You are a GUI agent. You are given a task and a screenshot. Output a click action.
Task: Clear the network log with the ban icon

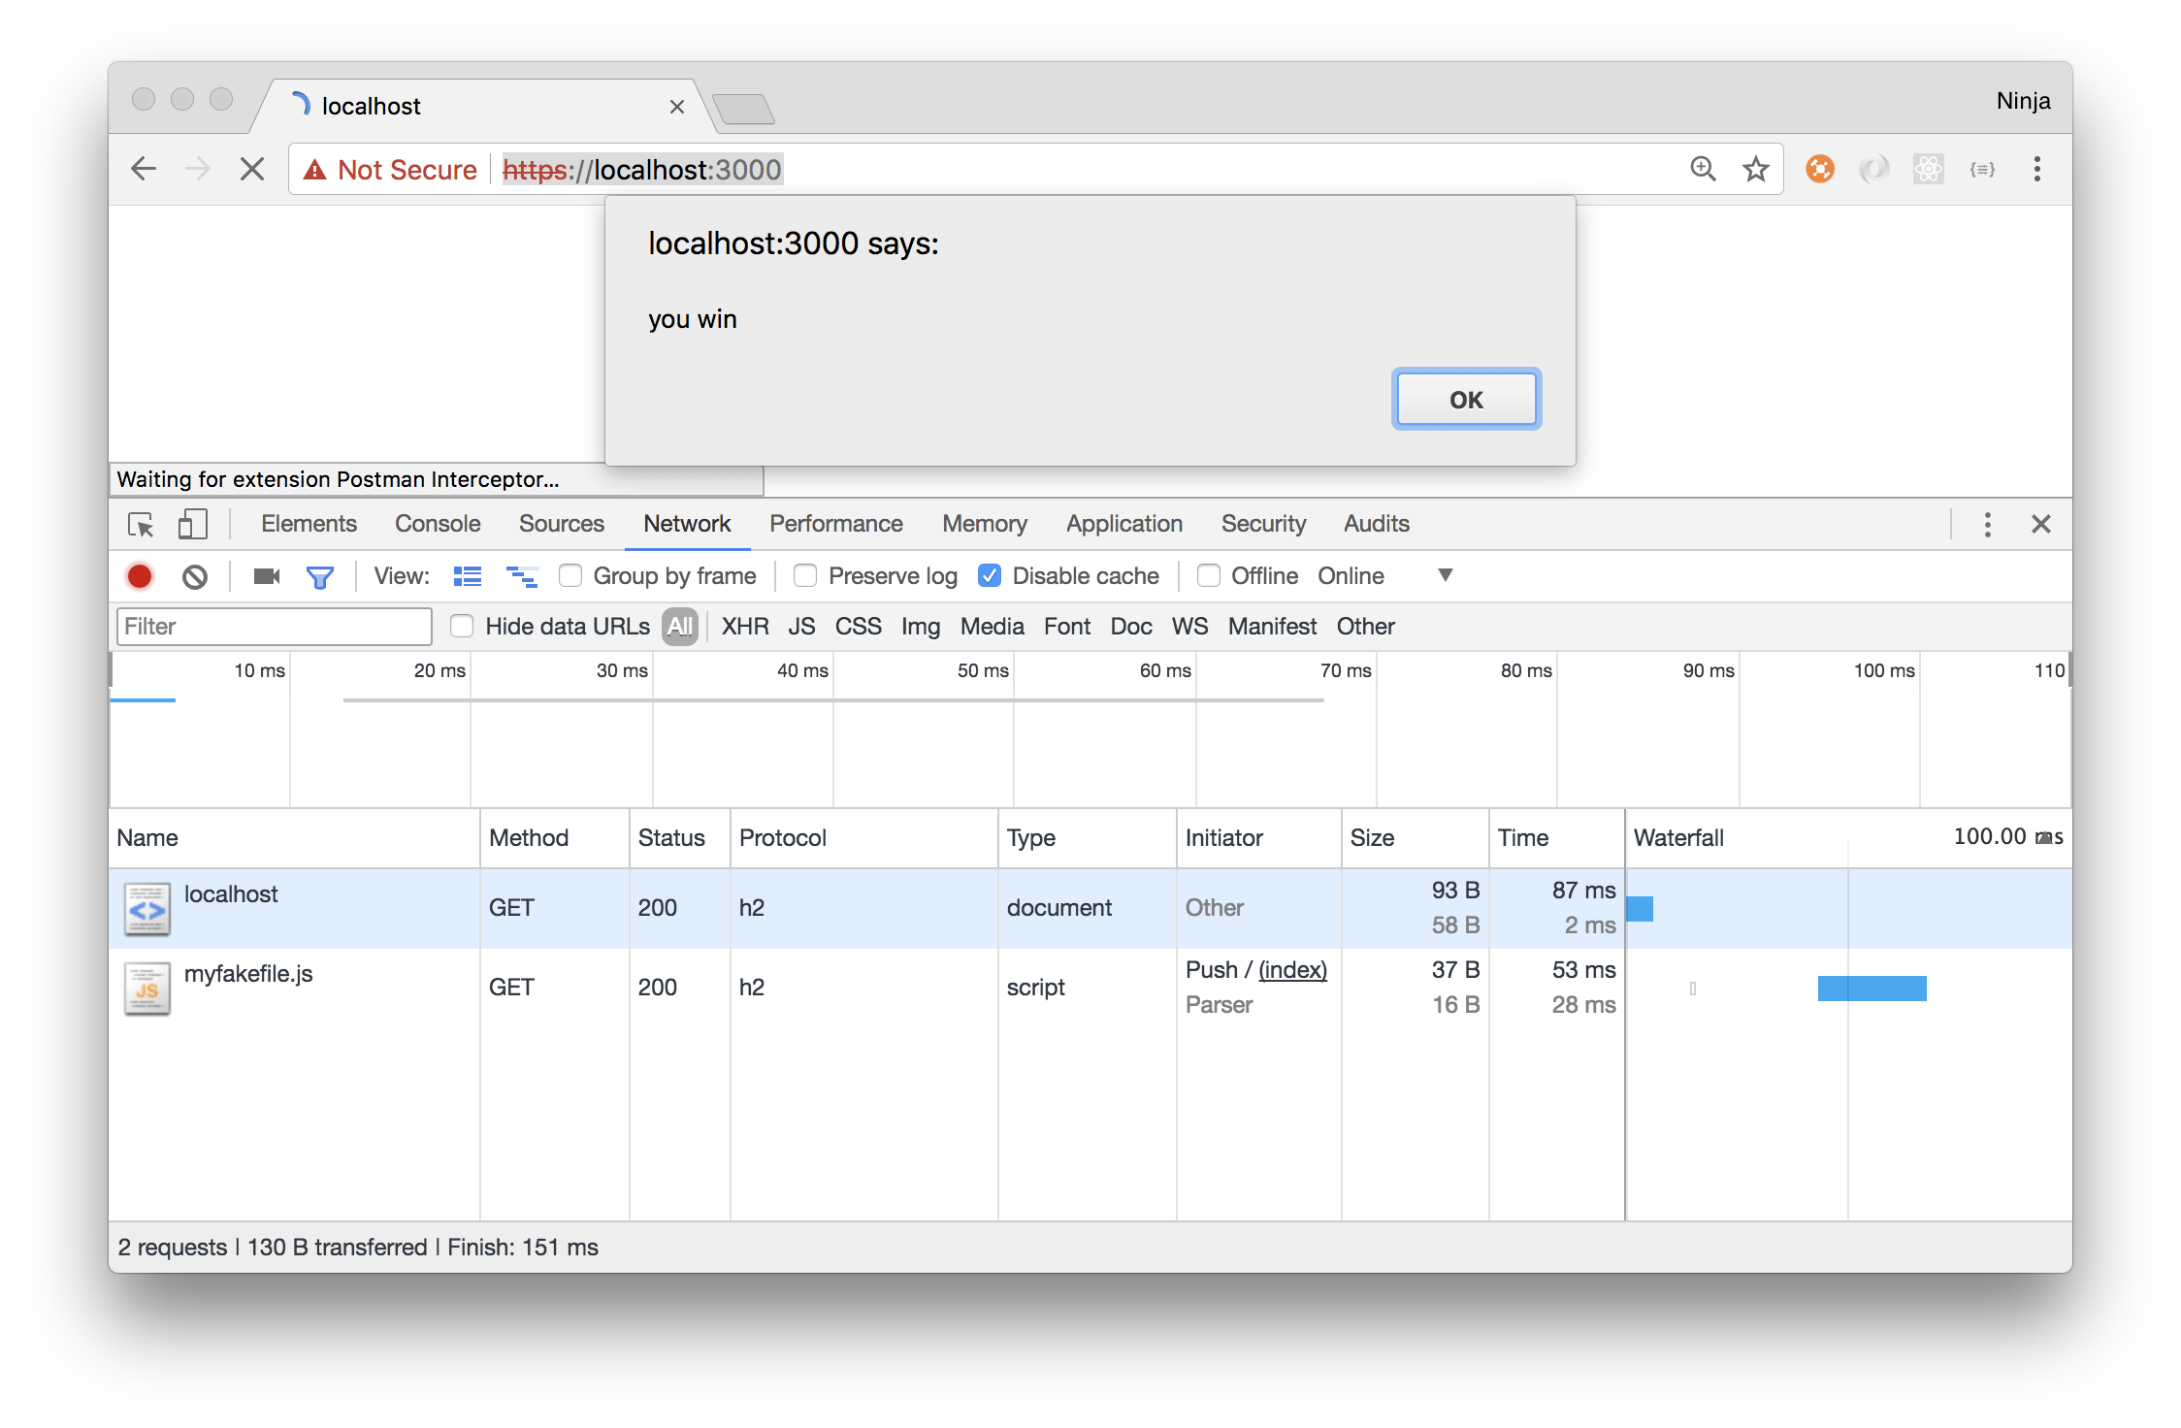pyautogui.click(x=195, y=576)
